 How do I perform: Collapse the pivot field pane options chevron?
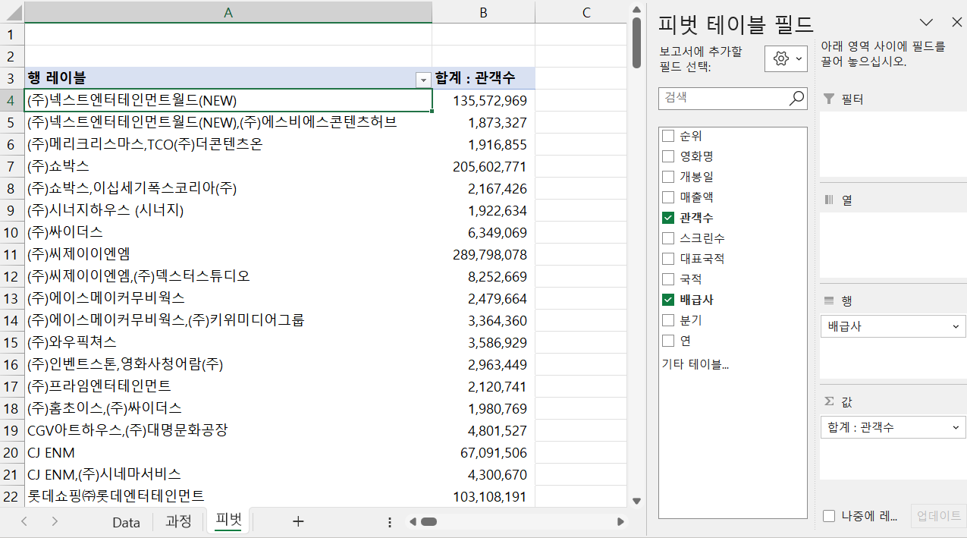926,23
